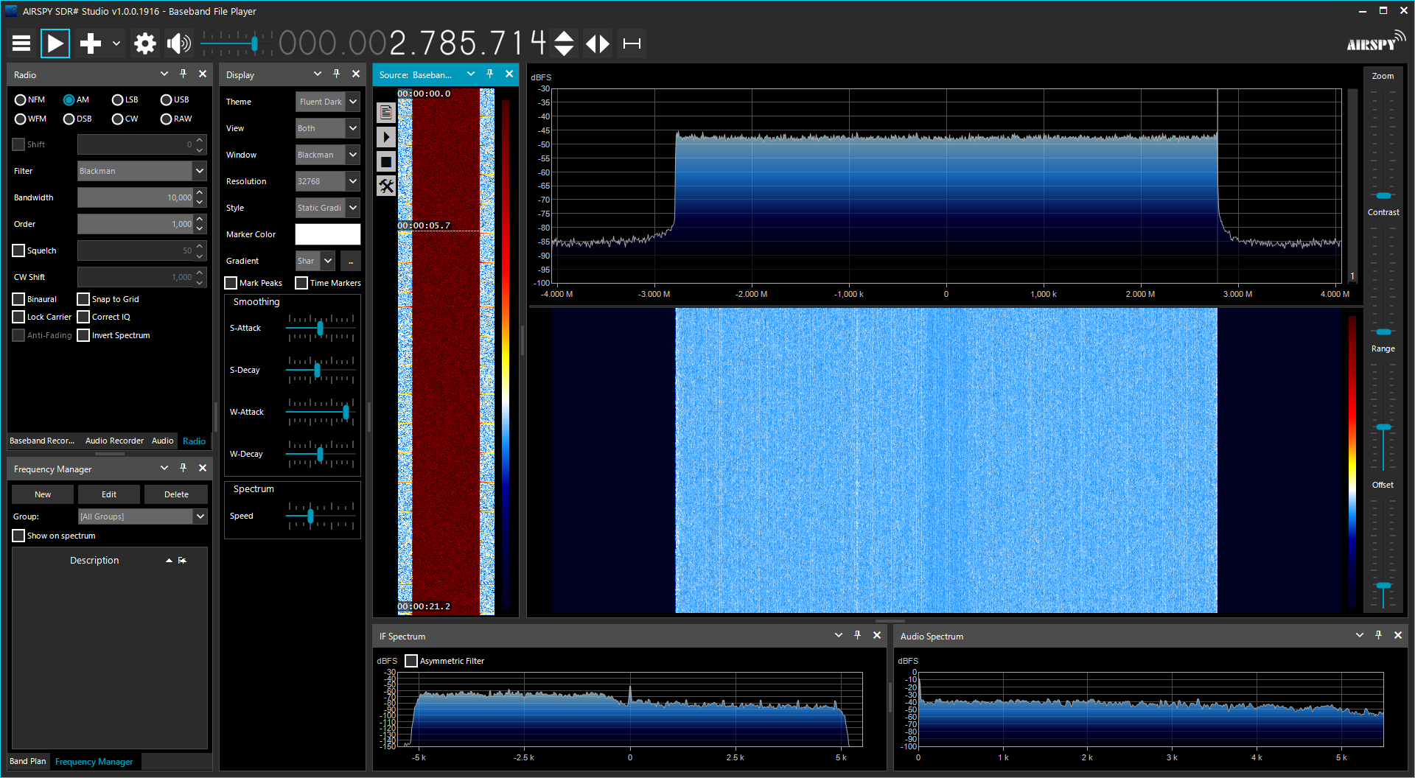Click the stop square in Source panel

[x=386, y=161]
